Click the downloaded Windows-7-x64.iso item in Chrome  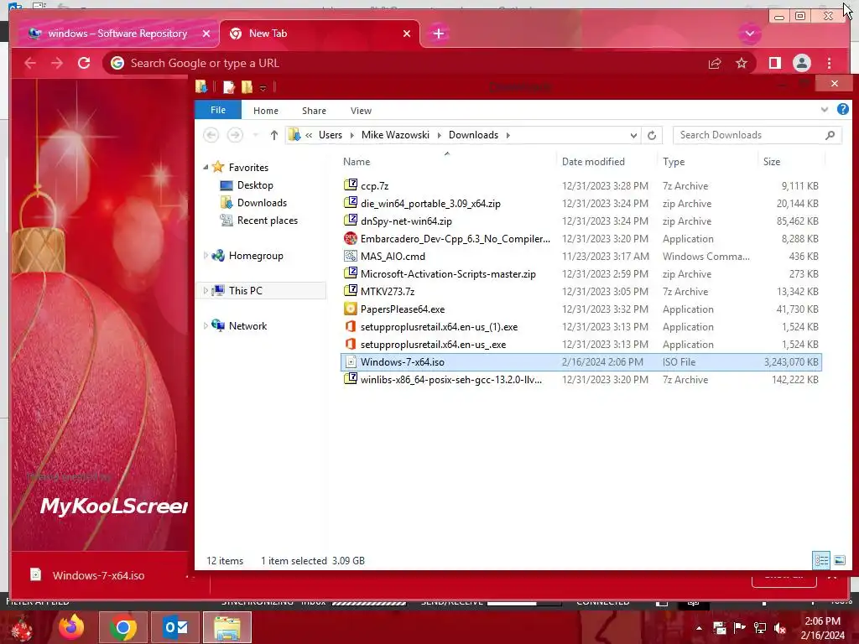pyautogui.click(x=99, y=575)
